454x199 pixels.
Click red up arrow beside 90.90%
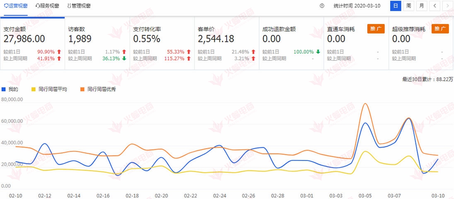pos(59,52)
